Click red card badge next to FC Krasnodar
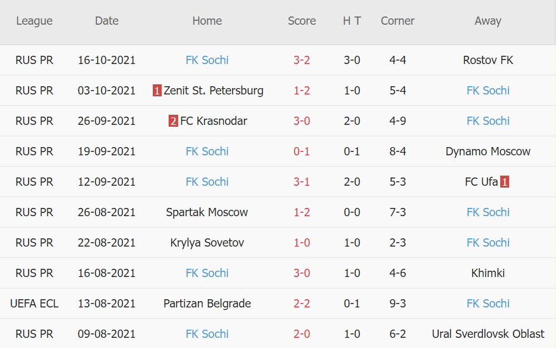 coord(173,121)
